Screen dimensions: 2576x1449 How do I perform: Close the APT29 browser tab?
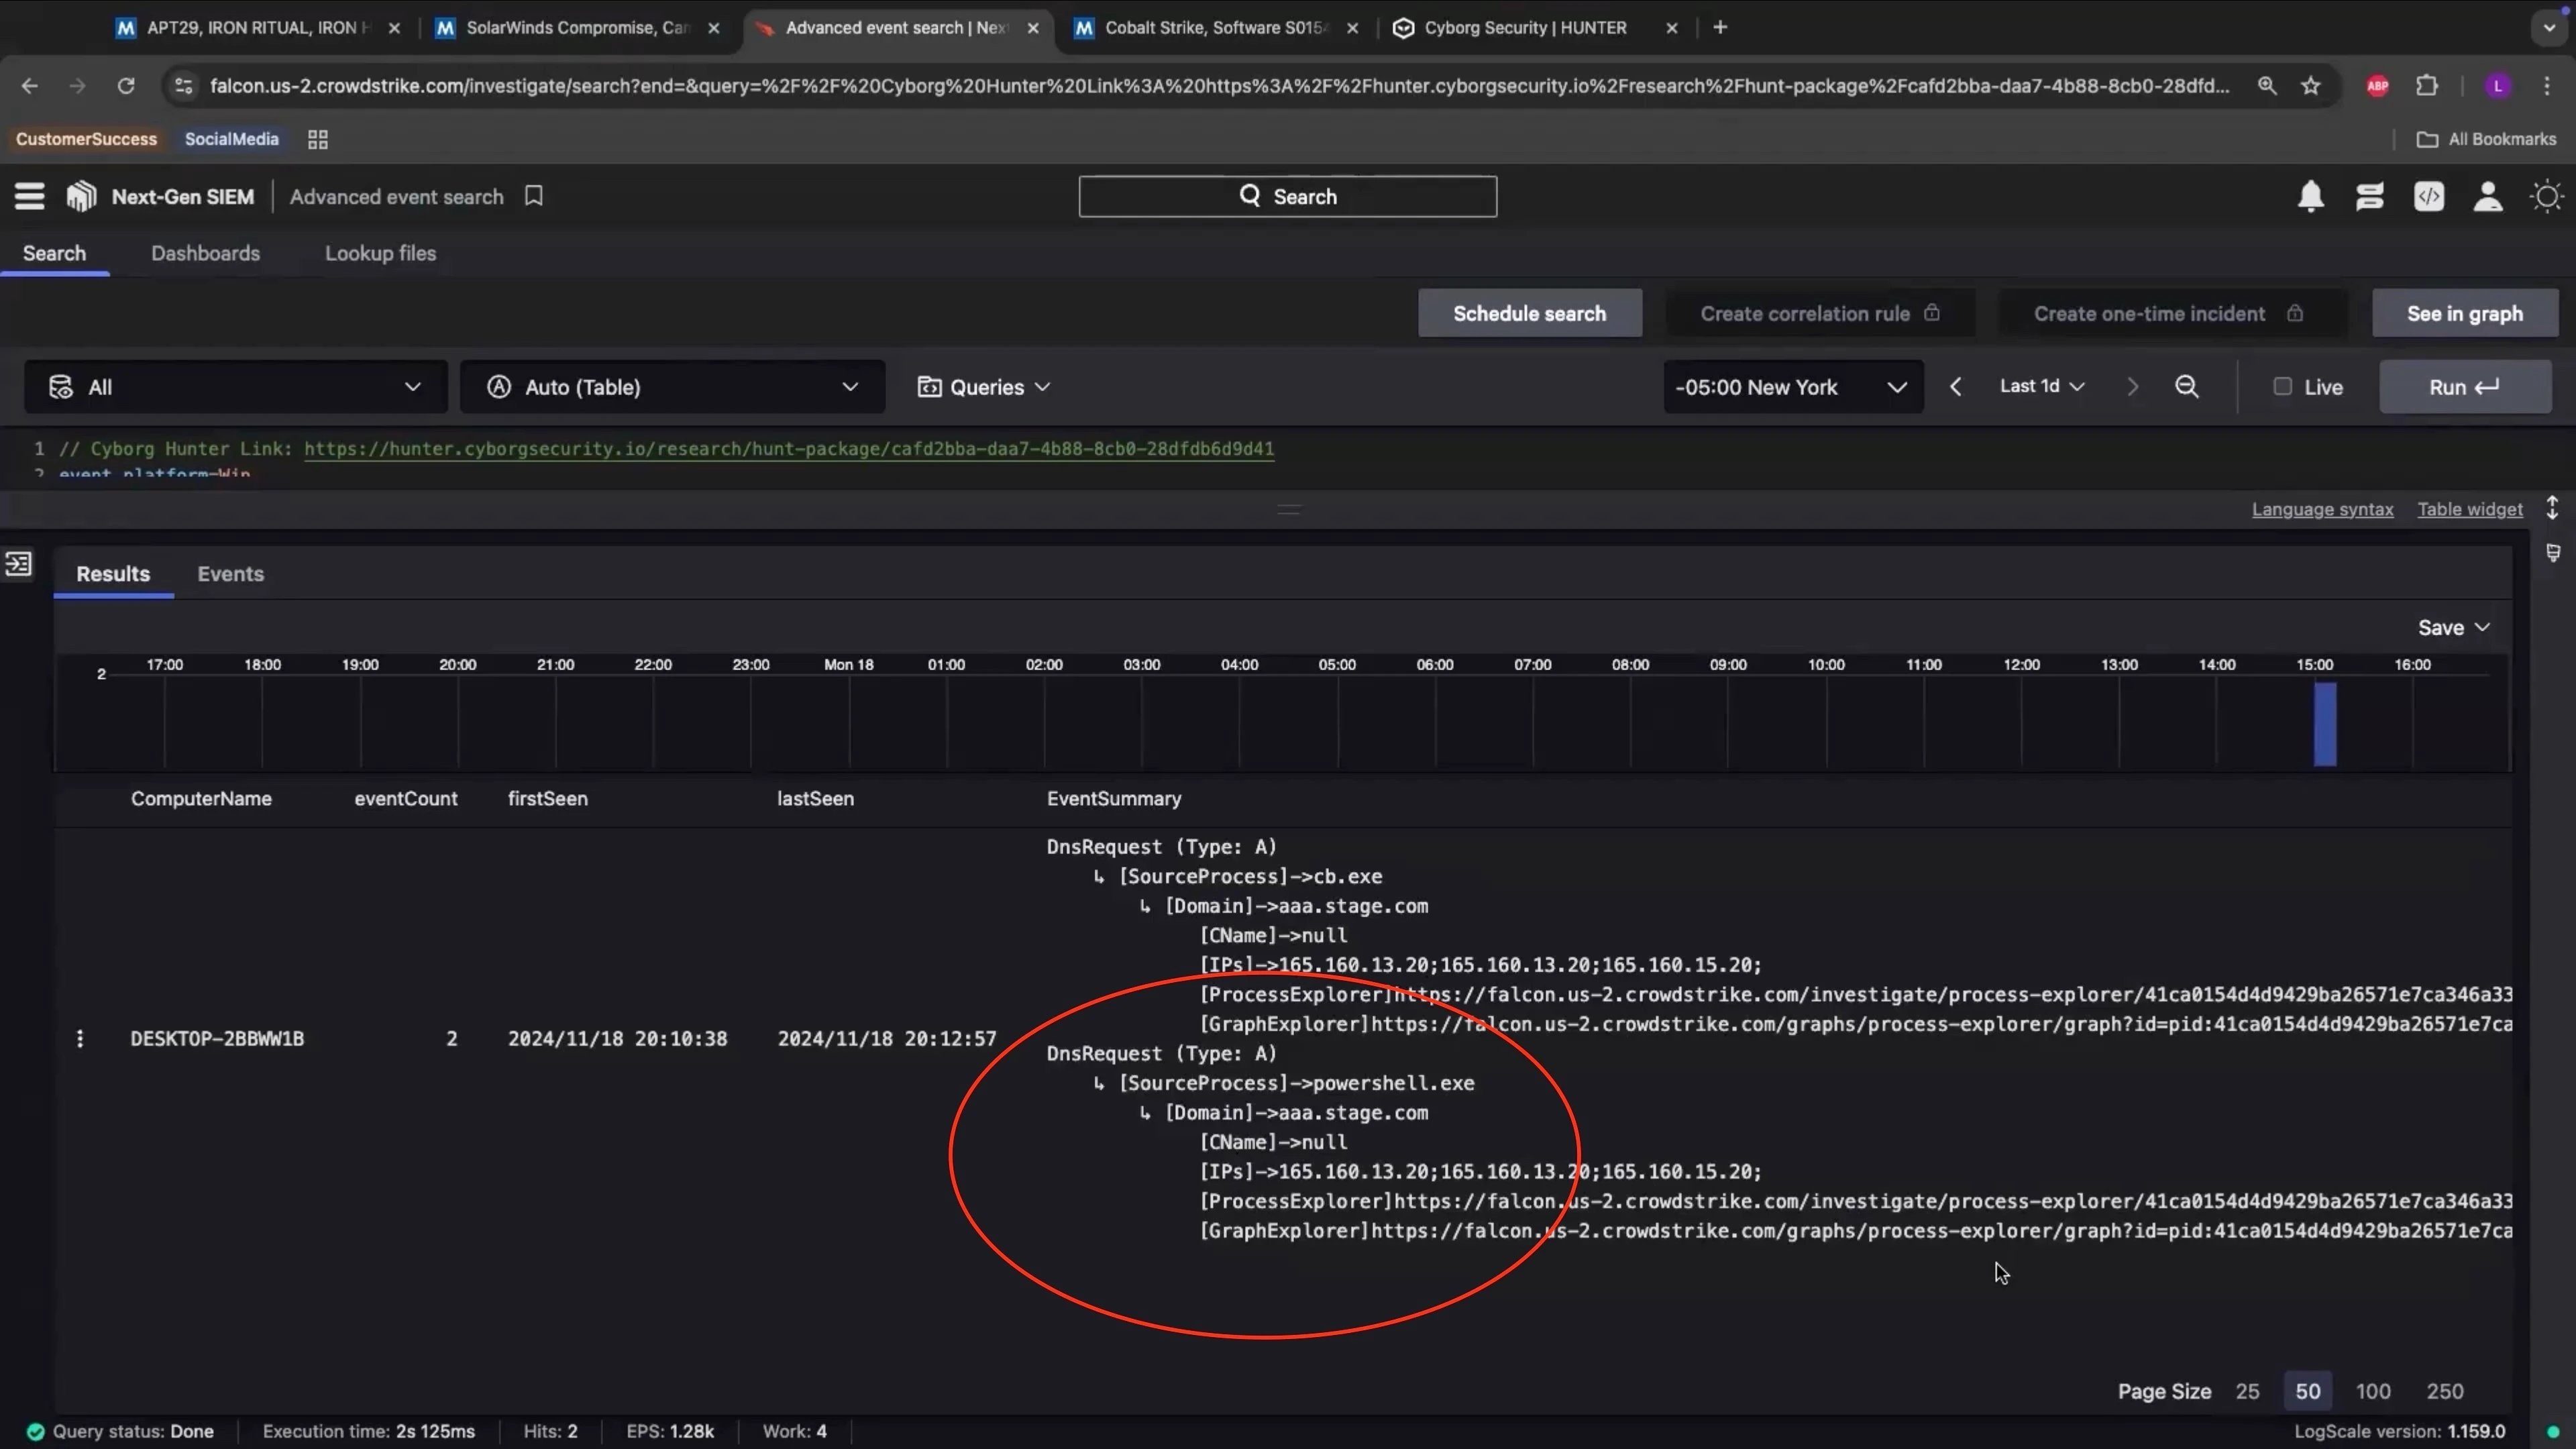pyautogui.click(x=394, y=28)
